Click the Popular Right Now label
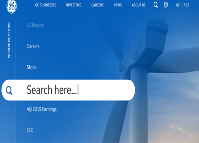 coord(9,40)
